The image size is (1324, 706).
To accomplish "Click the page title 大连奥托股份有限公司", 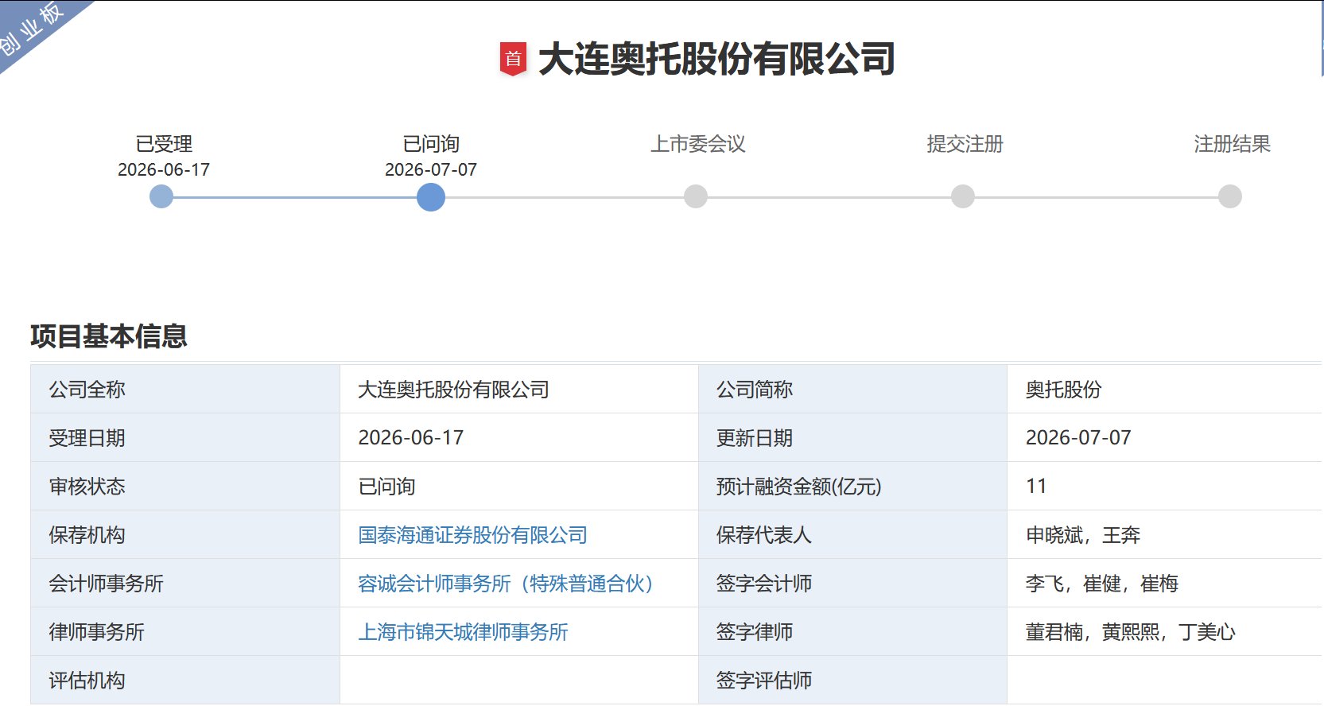I will tap(716, 60).
